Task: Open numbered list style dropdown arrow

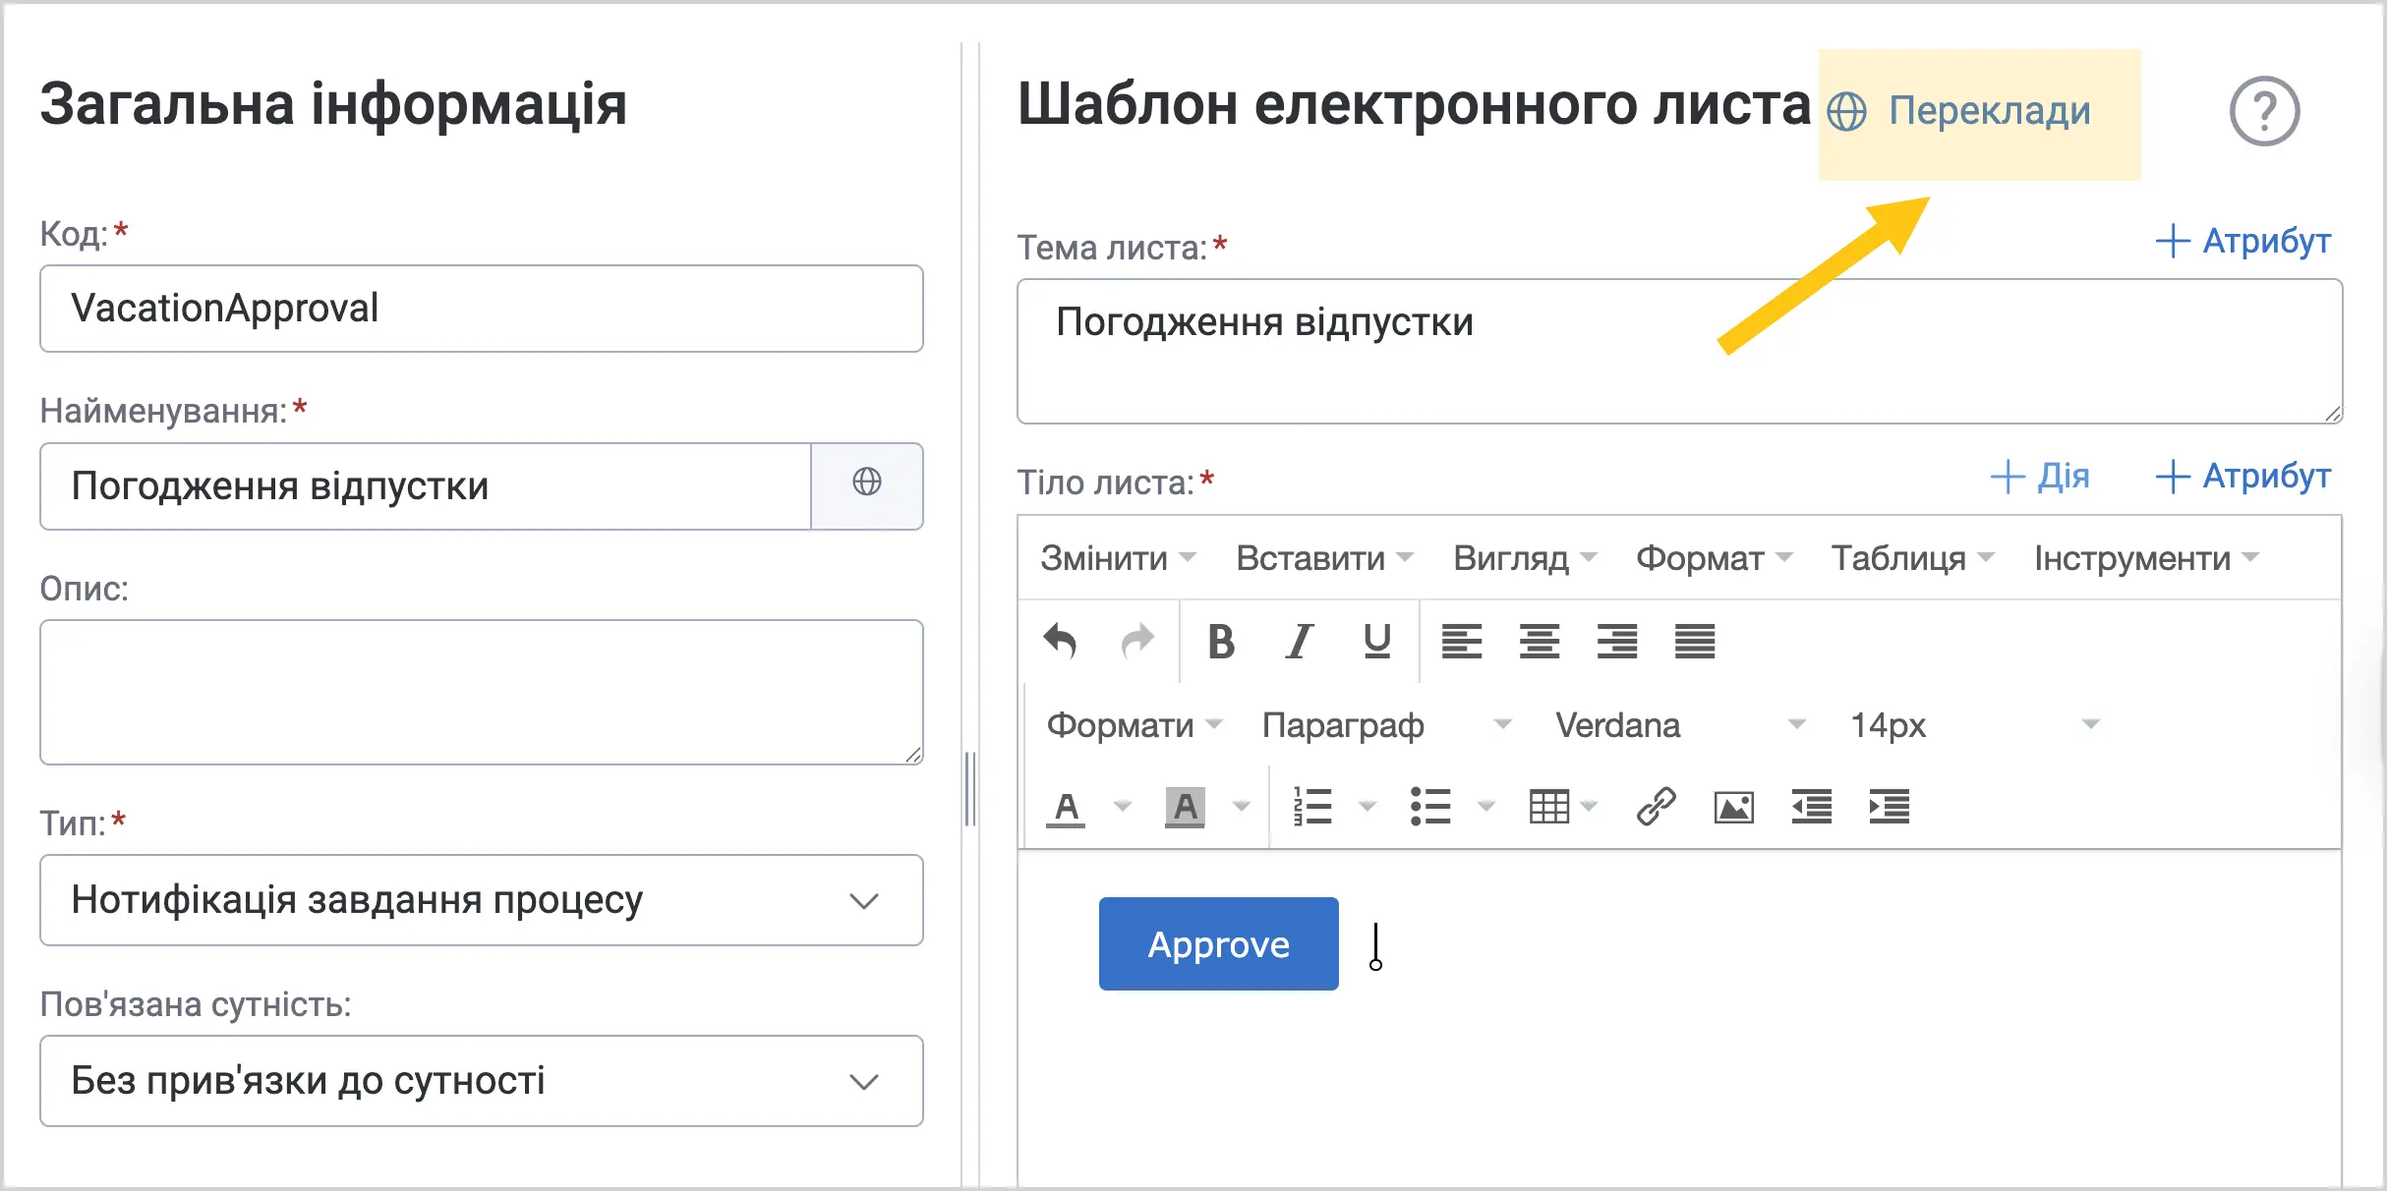Action: 1368,808
